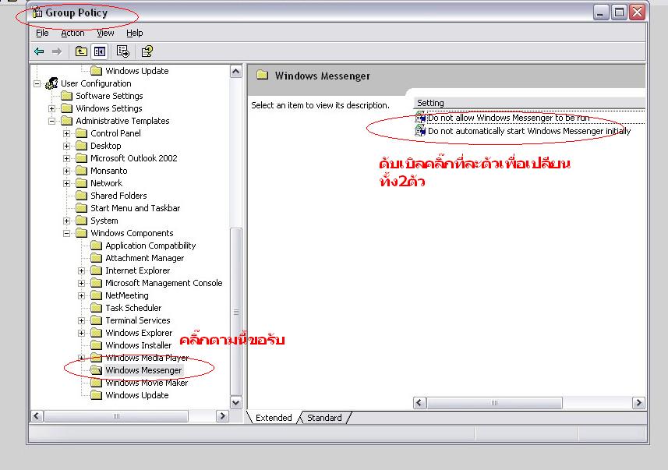Collapse the Windows Components node
Image resolution: width=668 pixels, height=470 pixels.
click(66, 233)
